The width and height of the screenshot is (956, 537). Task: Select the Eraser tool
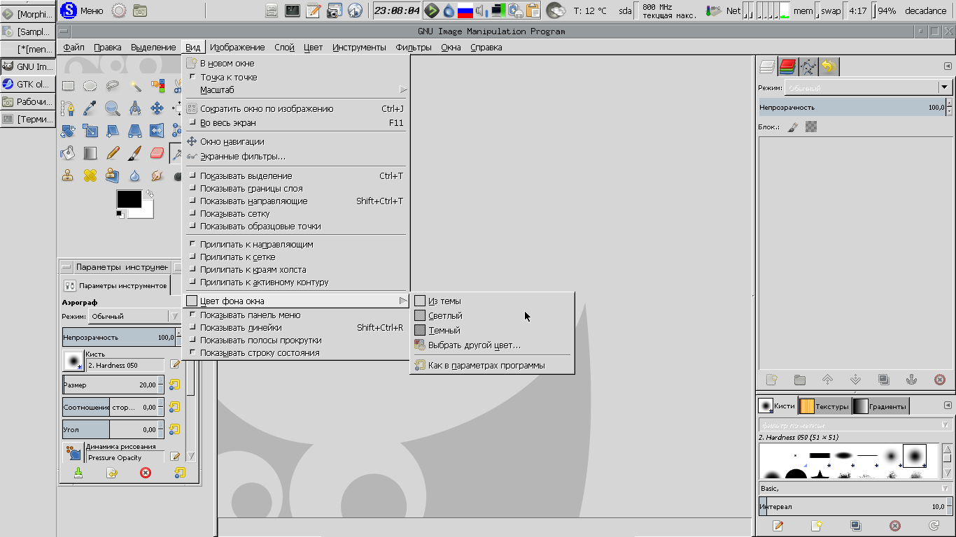[157, 153]
